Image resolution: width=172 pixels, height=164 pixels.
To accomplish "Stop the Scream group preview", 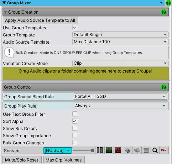I will tap(146, 150).
